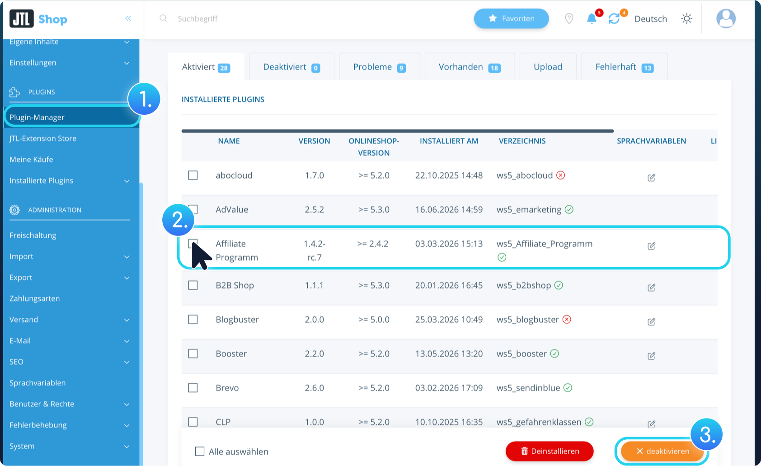Open the Fehlerhaft tab
This screenshot has height=466, width=761.
tap(625, 67)
